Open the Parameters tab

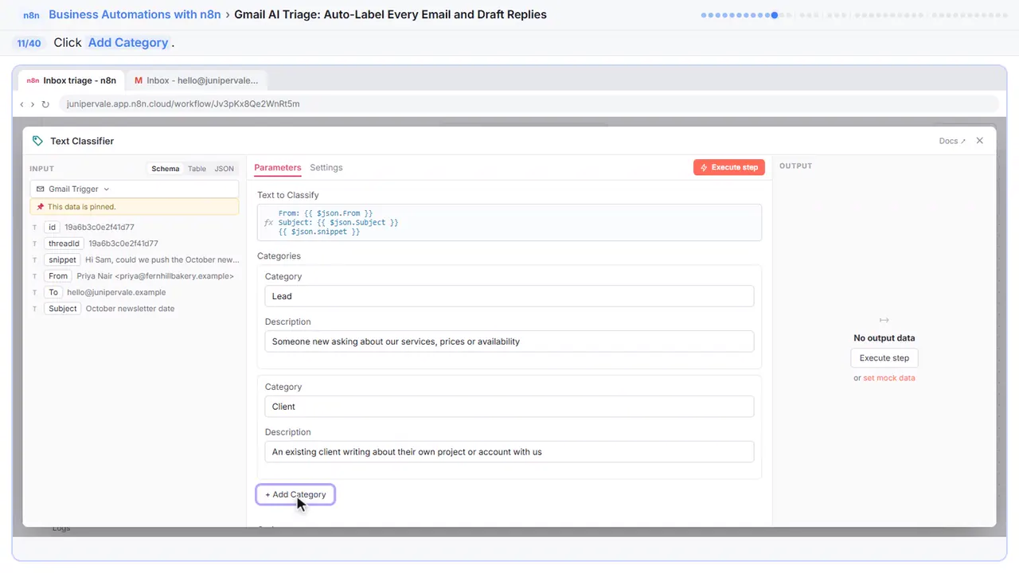click(x=278, y=168)
